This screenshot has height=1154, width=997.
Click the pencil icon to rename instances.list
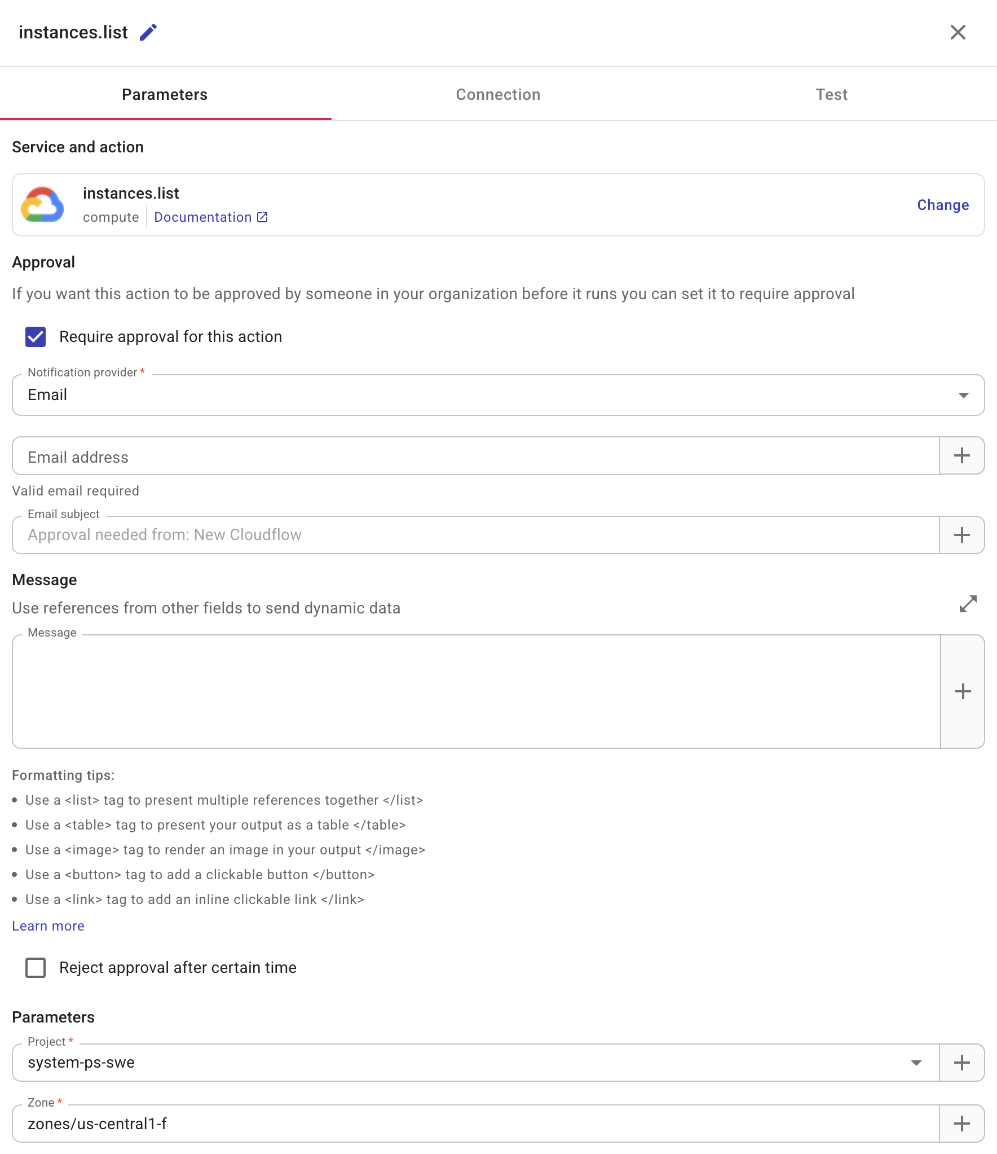click(x=148, y=32)
